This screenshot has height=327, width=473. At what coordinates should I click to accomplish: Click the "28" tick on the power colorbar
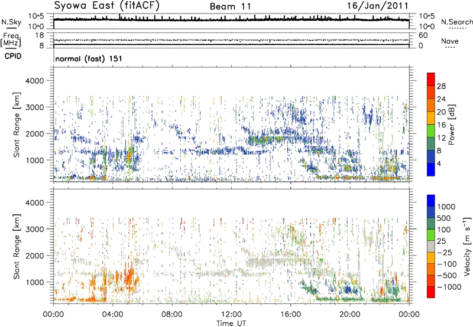coord(441,86)
